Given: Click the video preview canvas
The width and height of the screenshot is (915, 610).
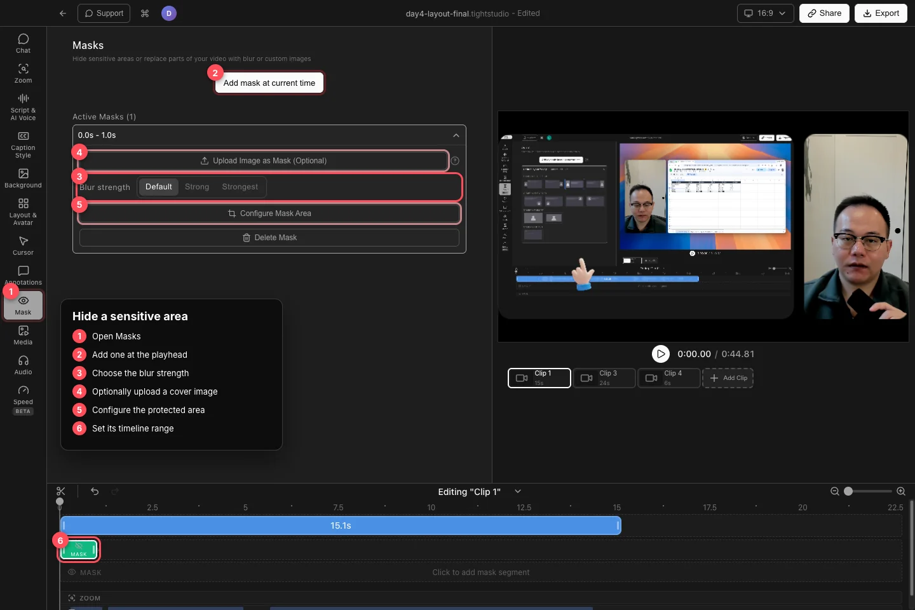Looking at the screenshot, I should tap(703, 226).
